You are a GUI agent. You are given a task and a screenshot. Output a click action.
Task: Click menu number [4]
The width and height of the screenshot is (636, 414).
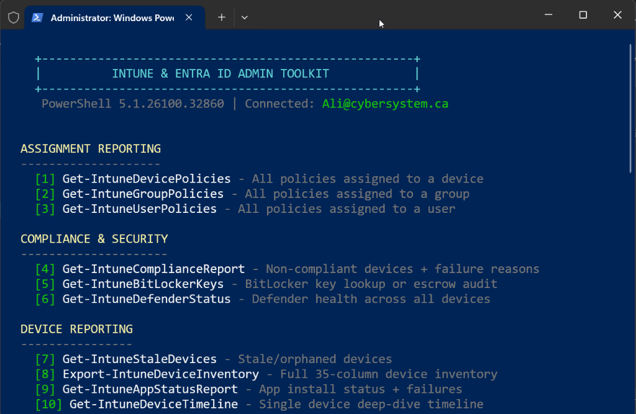click(x=45, y=269)
